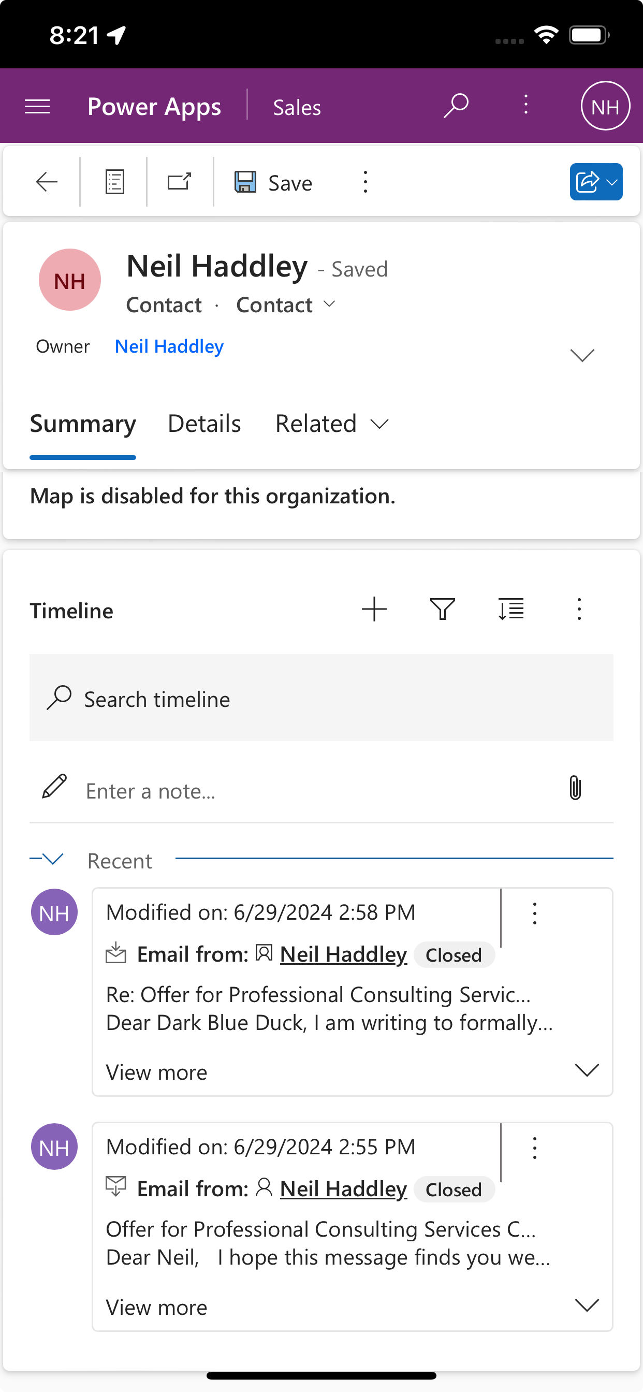The image size is (643, 1392).
Task: Tap the sent email icon on 2:55 PM entry
Action: [x=115, y=1186]
